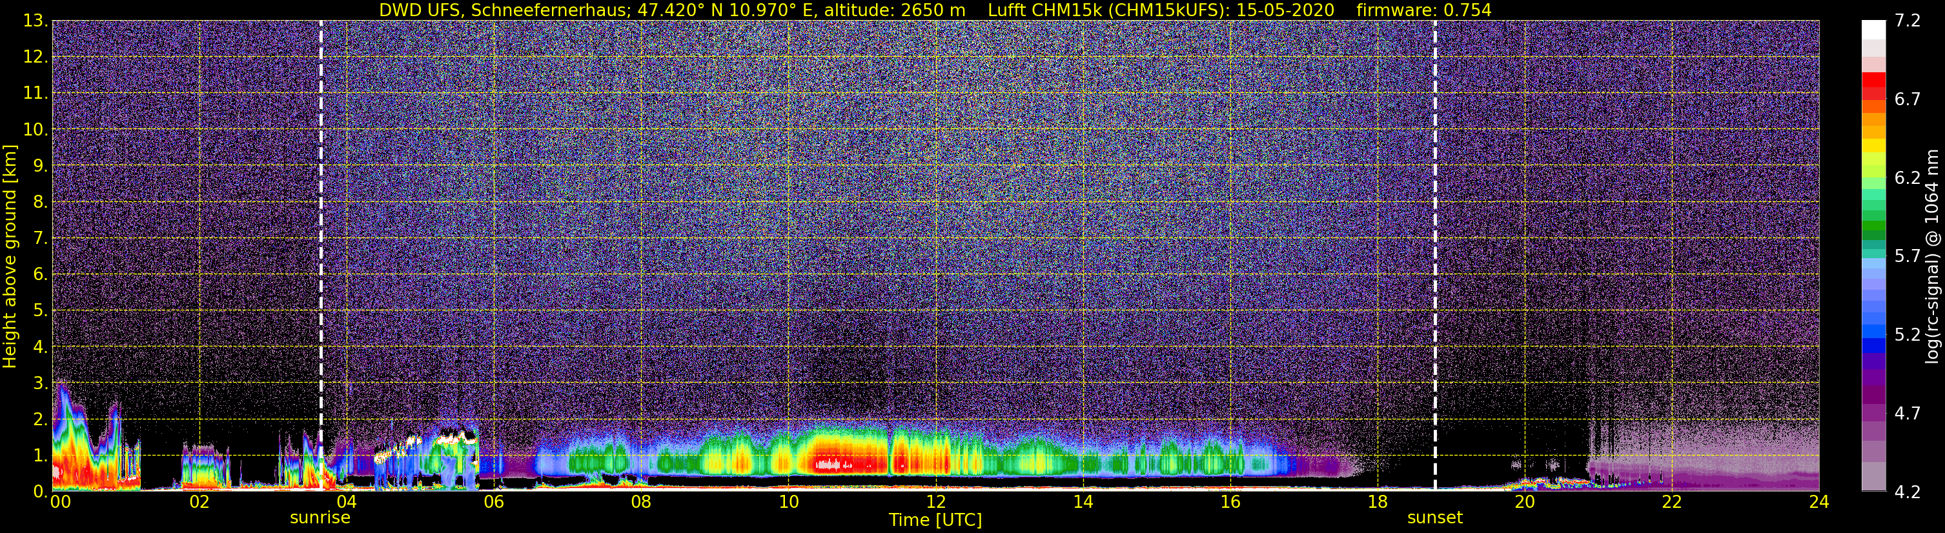The width and height of the screenshot is (1945, 533).
Task: Click the time axis tick label 12
Action: coord(935,502)
